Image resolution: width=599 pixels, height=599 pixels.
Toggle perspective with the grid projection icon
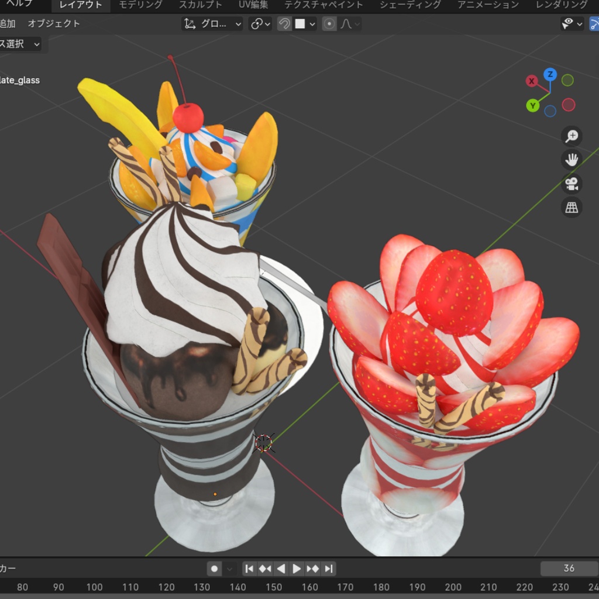[x=572, y=208]
